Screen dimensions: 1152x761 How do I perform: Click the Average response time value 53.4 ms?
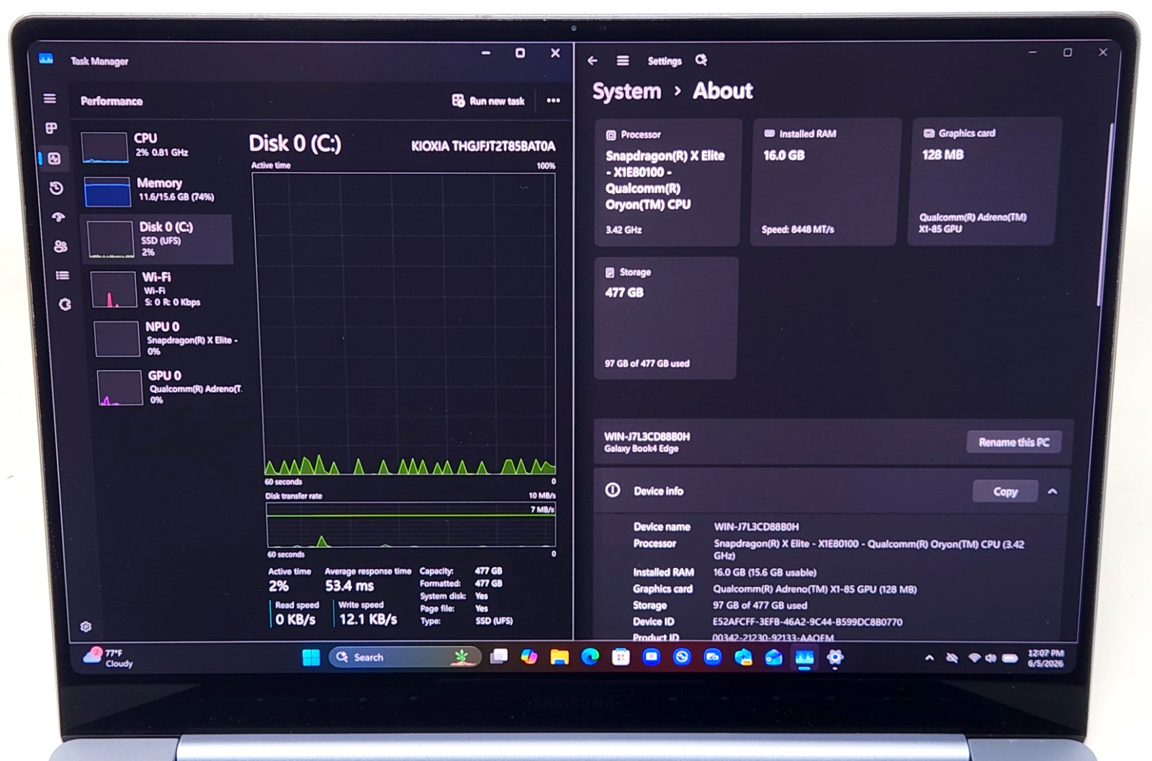349,586
